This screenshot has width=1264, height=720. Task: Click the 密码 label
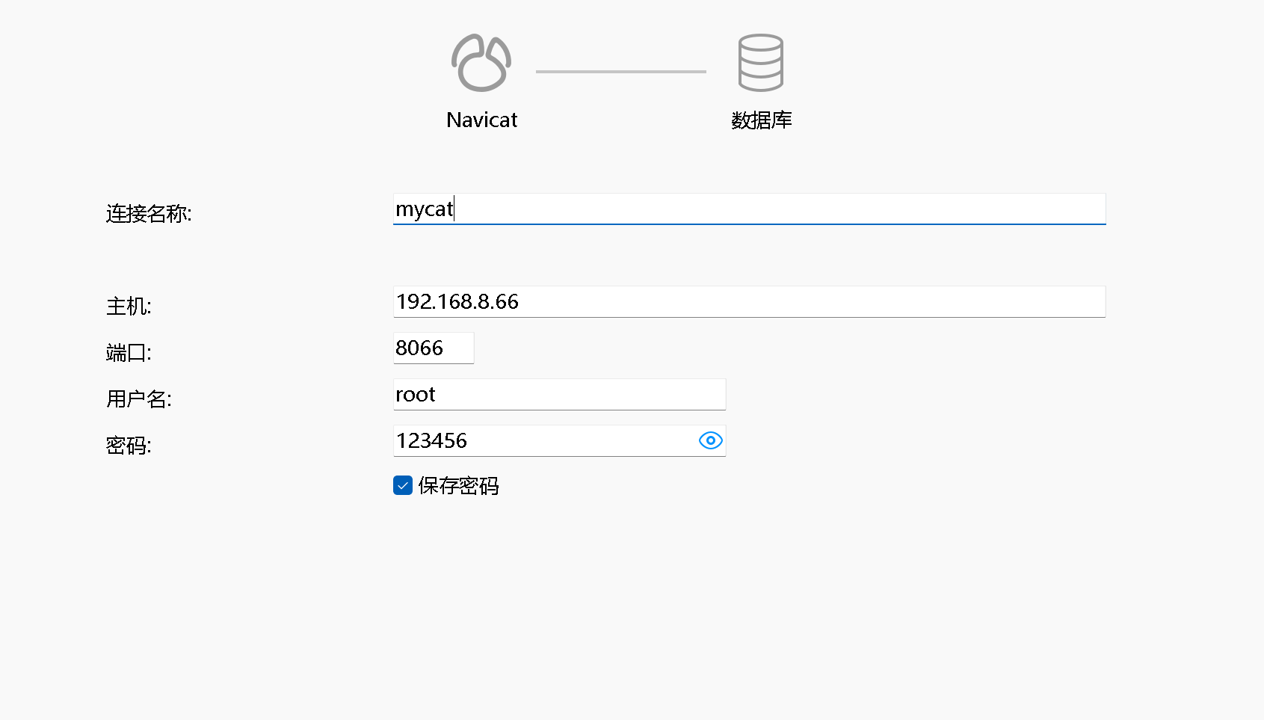(129, 446)
